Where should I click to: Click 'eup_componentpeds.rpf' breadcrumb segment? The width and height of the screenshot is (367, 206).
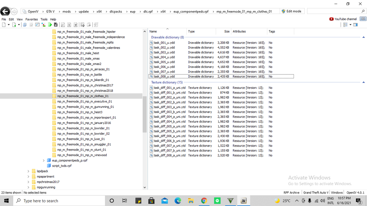tap(191, 11)
